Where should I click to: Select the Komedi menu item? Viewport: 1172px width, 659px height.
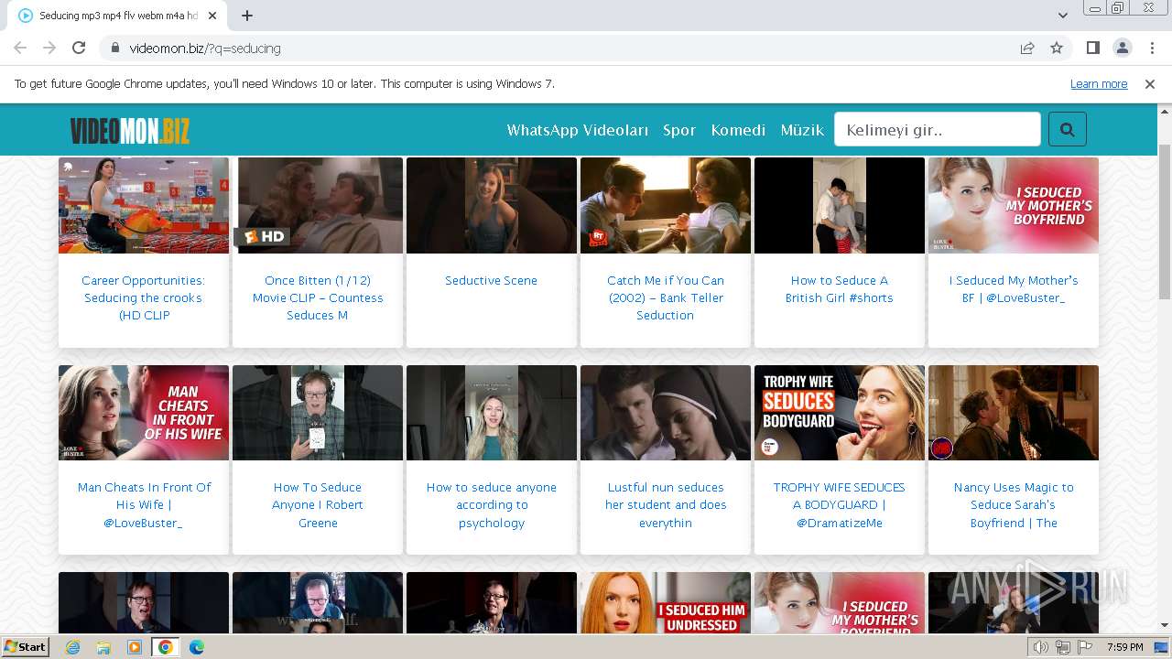(x=738, y=130)
